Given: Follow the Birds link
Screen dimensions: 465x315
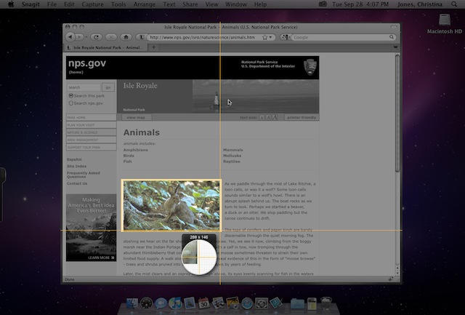Looking at the screenshot, I should point(129,156).
